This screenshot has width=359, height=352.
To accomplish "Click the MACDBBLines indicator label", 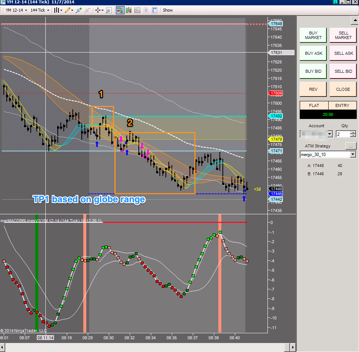I will tap(51, 221).
